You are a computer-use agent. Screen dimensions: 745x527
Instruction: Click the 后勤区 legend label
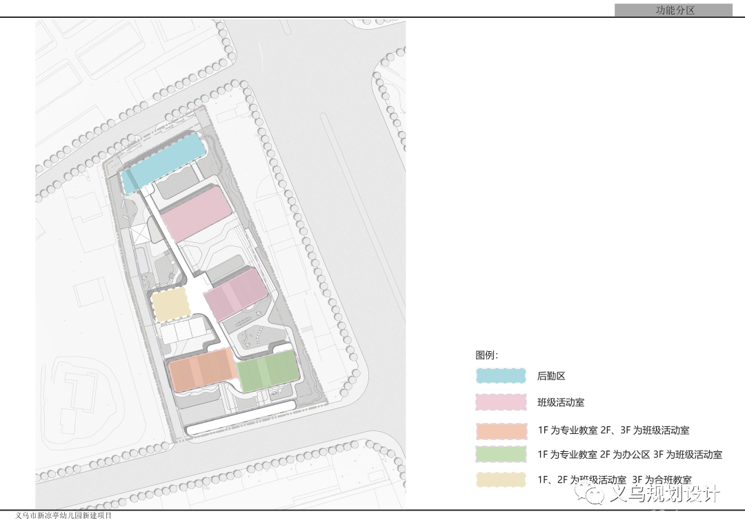click(x=551, y=377)
